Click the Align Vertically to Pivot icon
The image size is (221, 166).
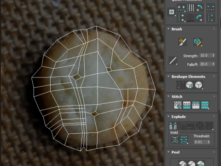181,18
